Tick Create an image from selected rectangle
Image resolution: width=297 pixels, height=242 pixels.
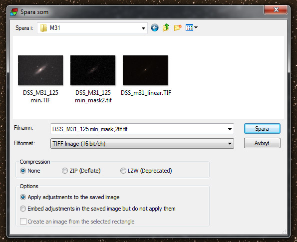tap(23, 221)
